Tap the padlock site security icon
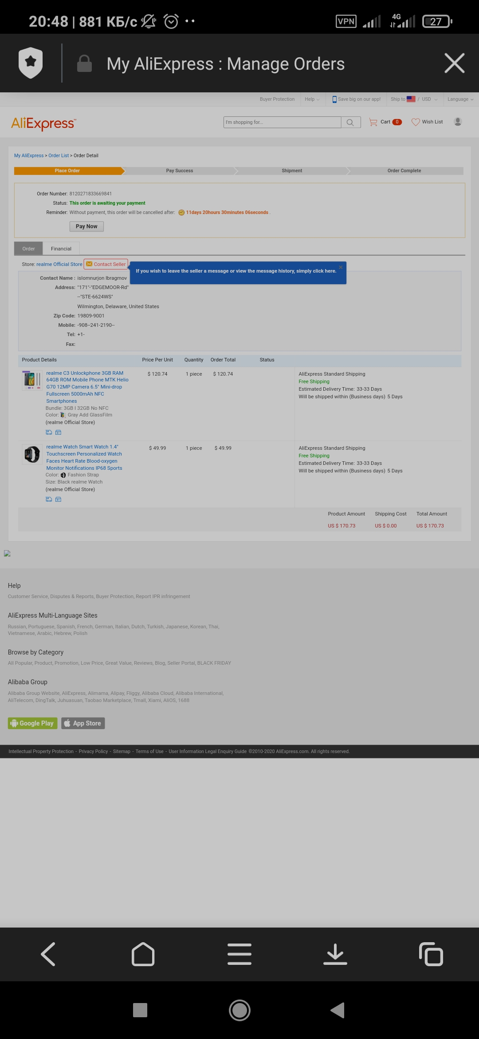 [x=84, y=63]
